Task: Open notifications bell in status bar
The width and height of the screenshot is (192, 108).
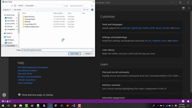Action: click(188, 101)
